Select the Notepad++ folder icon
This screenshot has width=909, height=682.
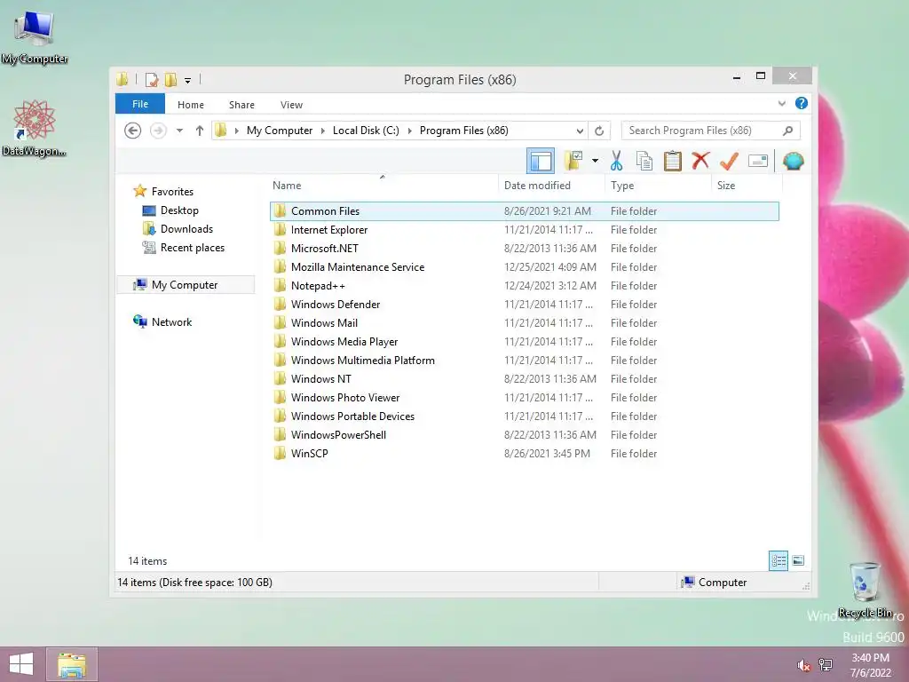(x=280, y=285)
